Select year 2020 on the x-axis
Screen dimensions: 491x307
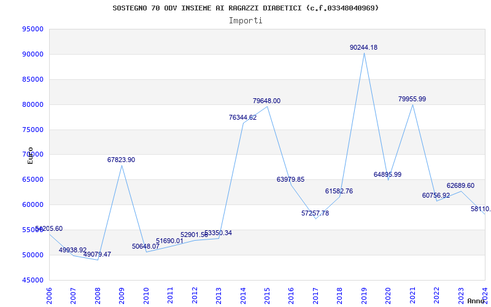click(388, 295)
